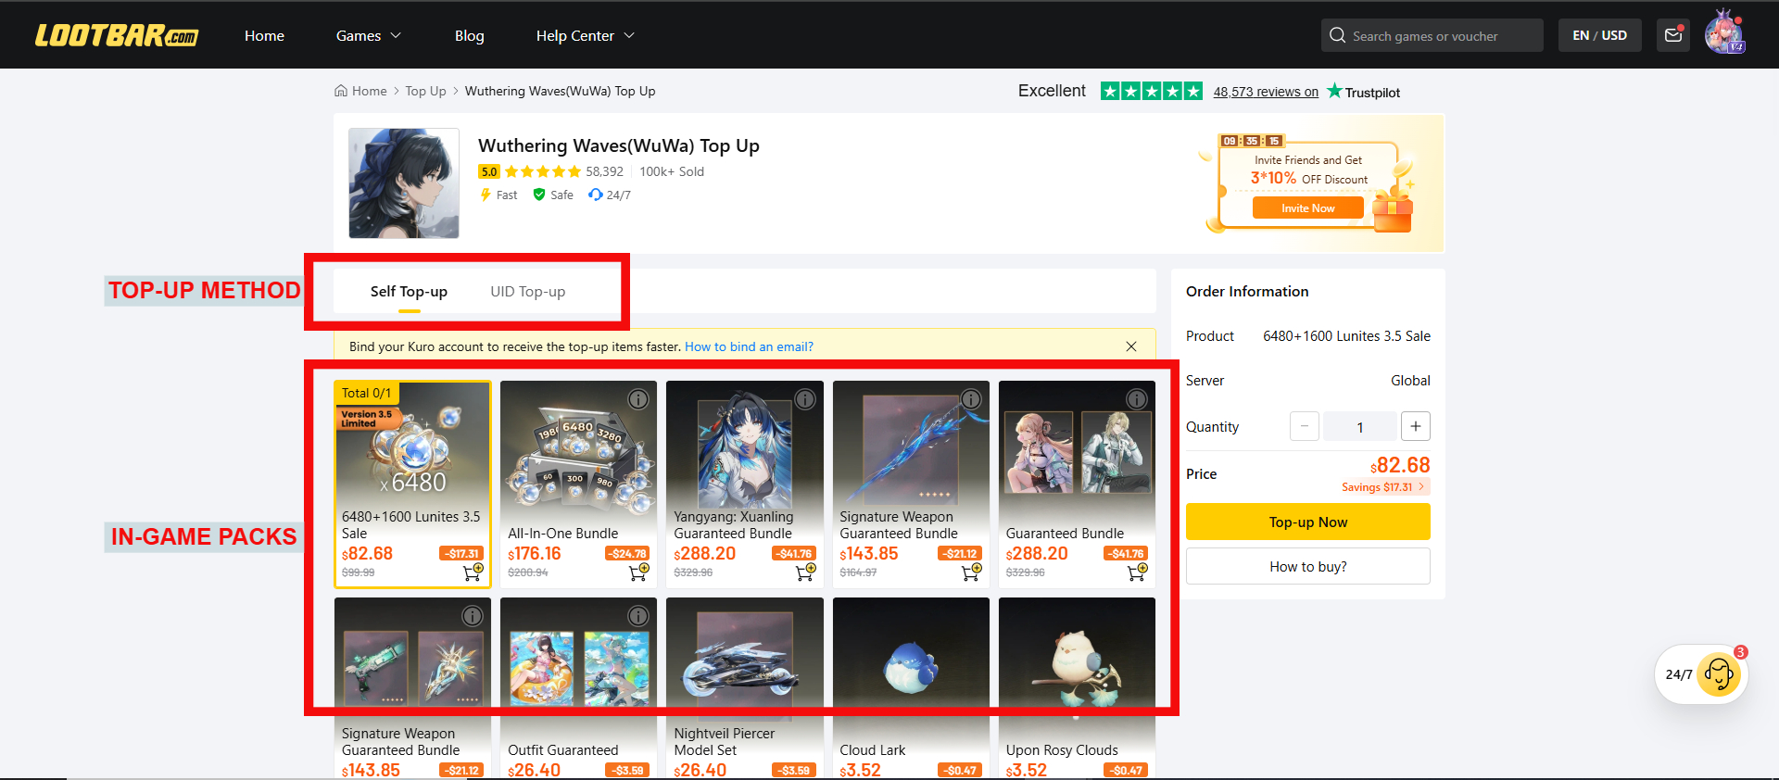
Task: Click the Top-up Now button
Action: (1307, 522)
